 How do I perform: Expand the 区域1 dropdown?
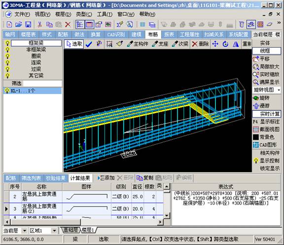pyautogui.click(x=54, y=231)
